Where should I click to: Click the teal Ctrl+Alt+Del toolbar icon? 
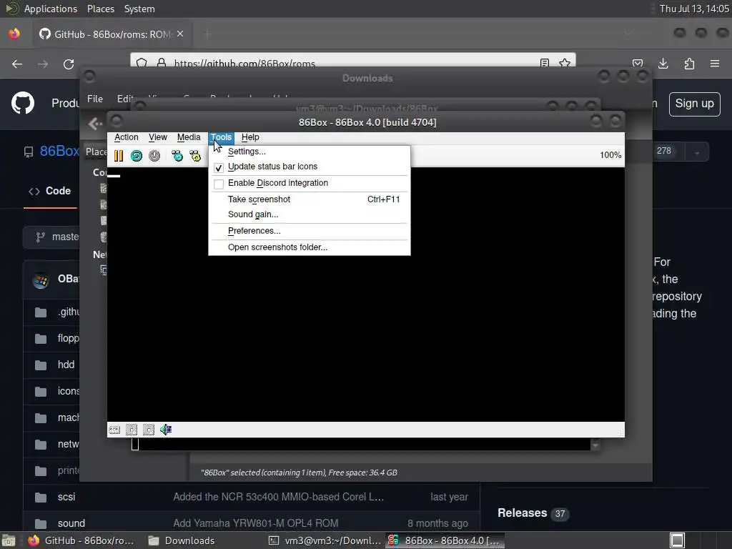(177, 155)
